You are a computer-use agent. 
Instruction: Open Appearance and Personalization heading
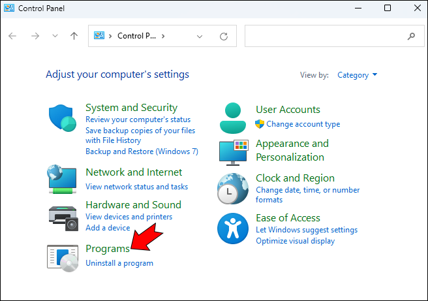pos(292,150)
